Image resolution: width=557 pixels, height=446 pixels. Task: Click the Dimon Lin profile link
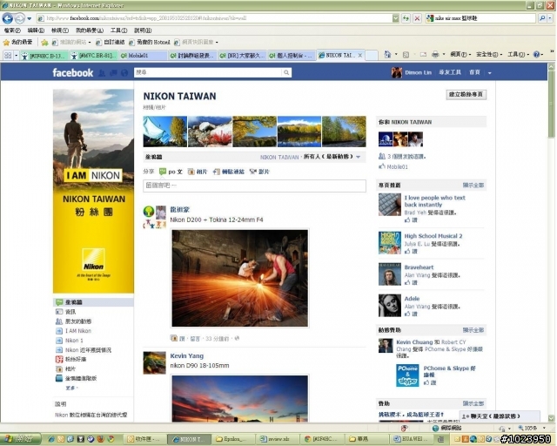(x=418, y=72)
